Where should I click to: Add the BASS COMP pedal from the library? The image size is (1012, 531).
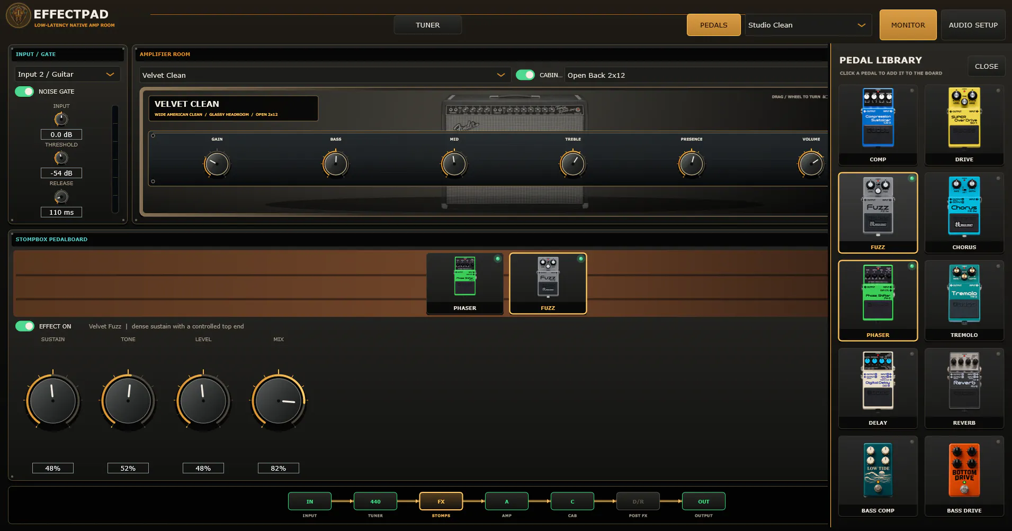pos(877,476)
